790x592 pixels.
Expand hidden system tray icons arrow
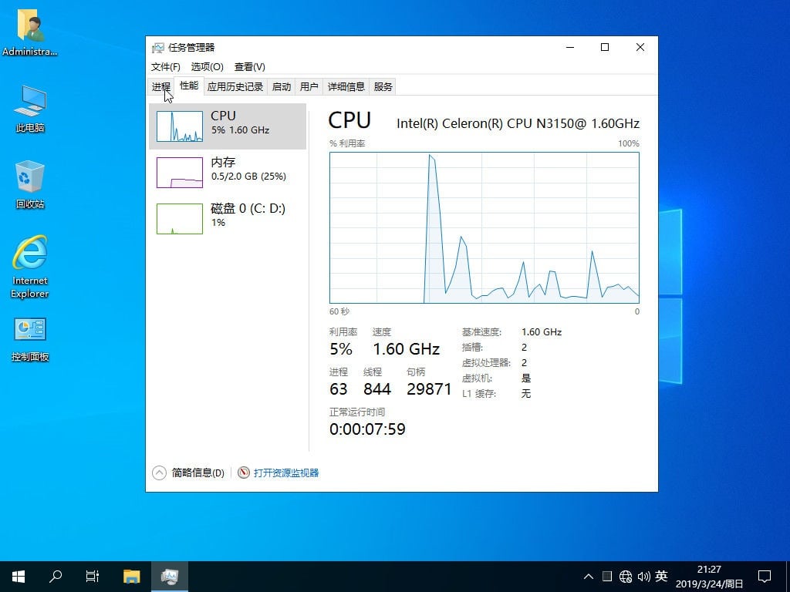[589, 577]
